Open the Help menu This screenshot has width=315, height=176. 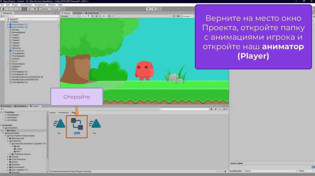tap(60, 5)
